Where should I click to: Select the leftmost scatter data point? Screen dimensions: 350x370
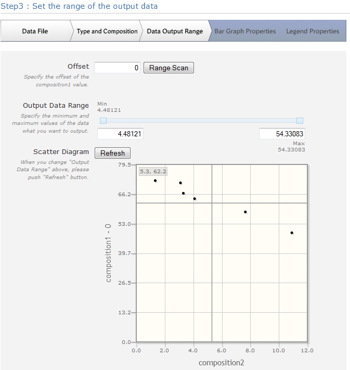coord(155,181)
